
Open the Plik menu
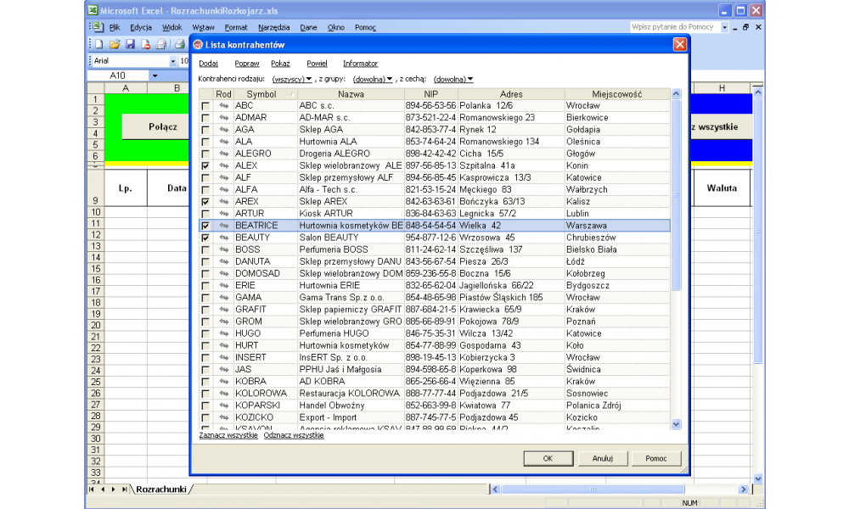click(115, 27)
